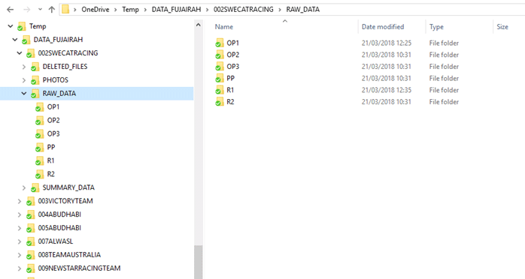Click the 003VICTORYTEAM folder icon
Viewport: 525px width, 279px height.
coord(31,201)
